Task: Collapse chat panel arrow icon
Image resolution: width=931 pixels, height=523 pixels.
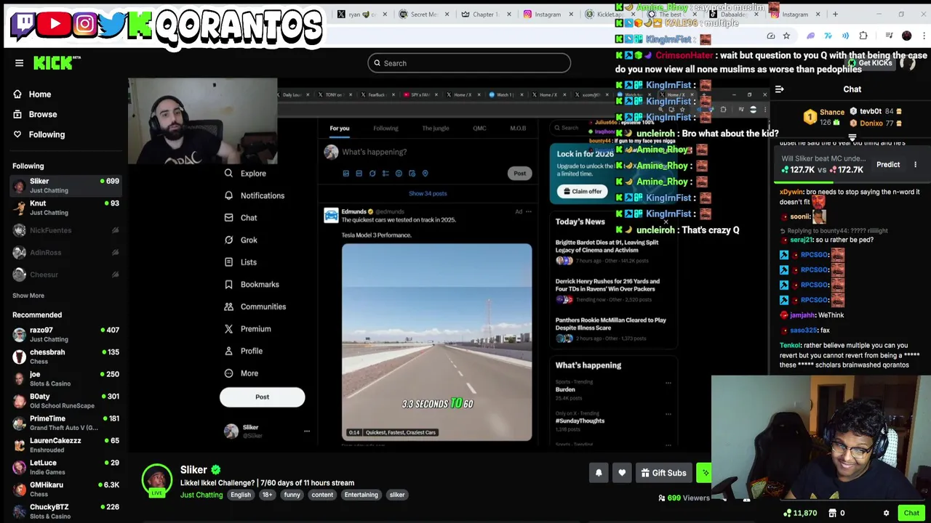Action: (779, 89)
